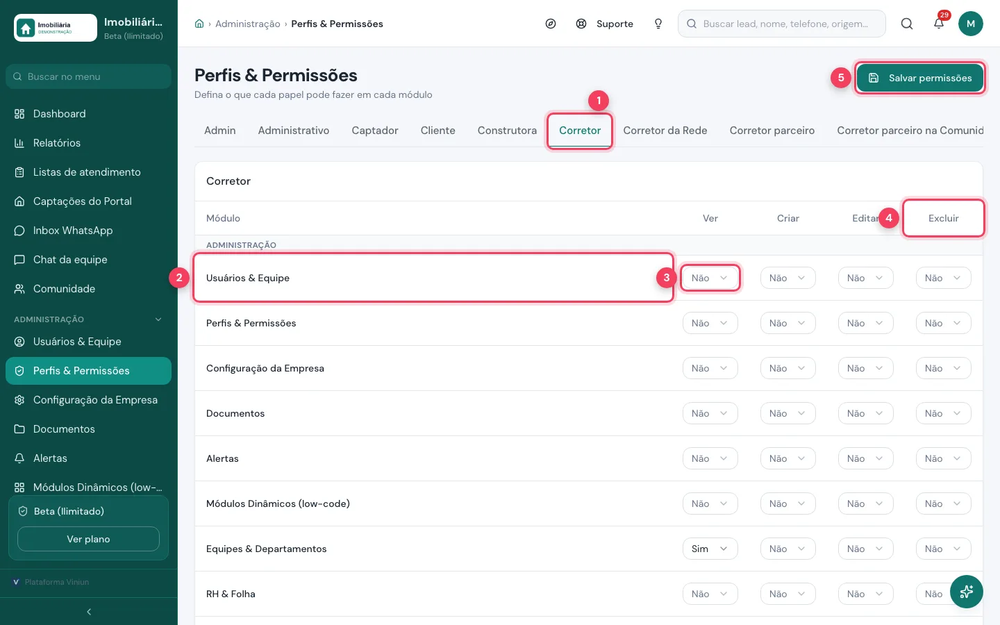The image size is (1000, 625).
Task: Switch to the Captador tab
Action: pos(375,131)
